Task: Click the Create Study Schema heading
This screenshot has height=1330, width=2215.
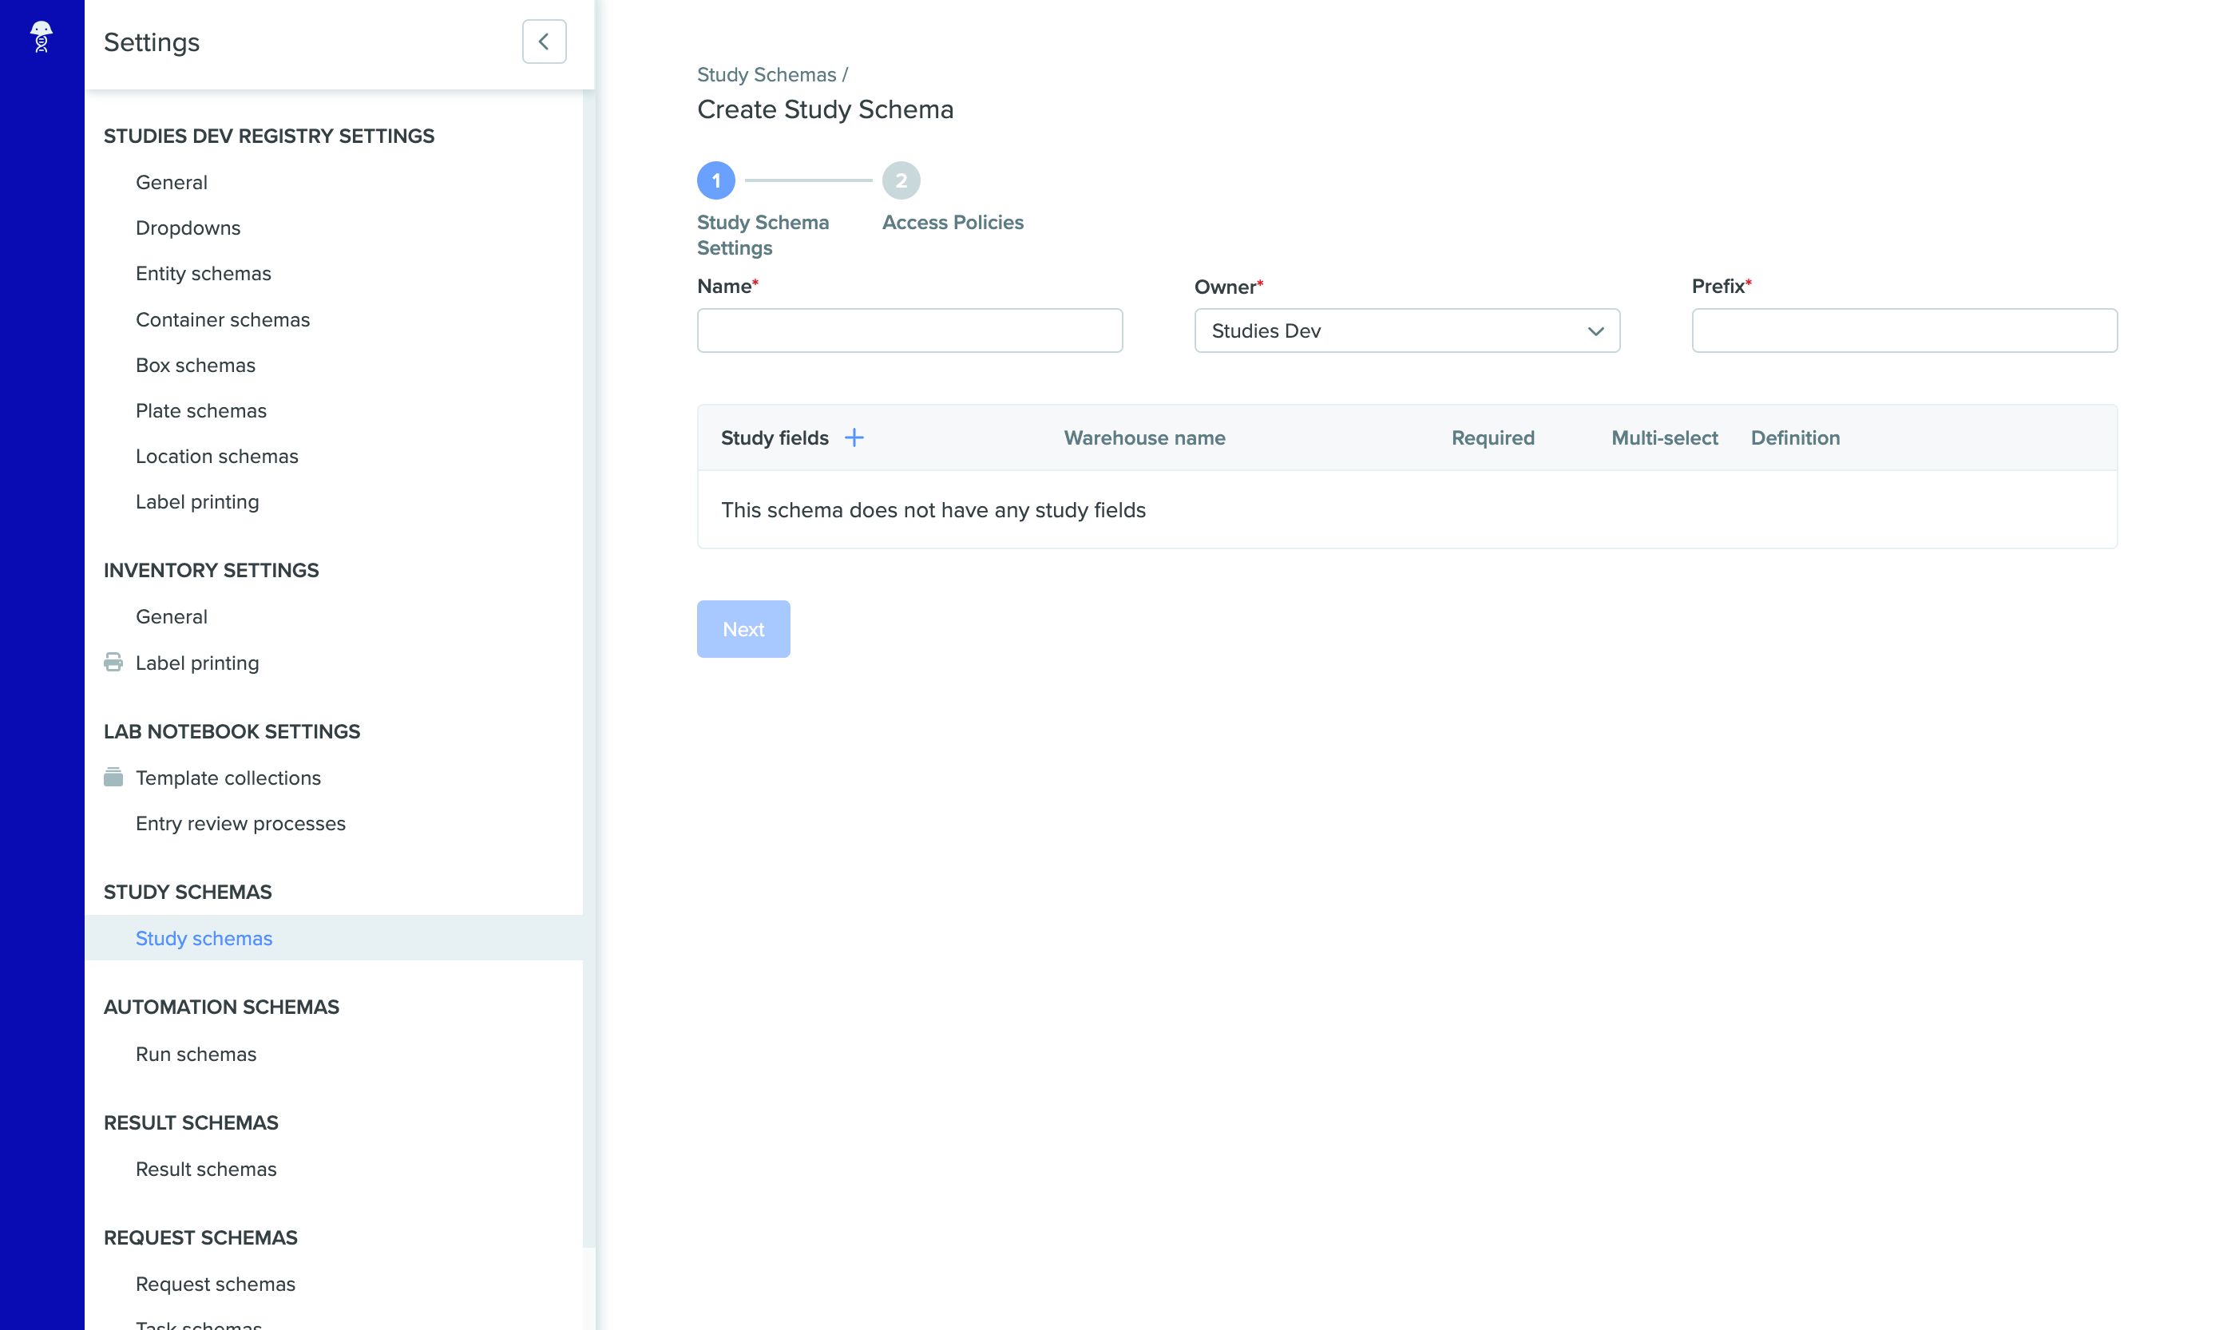Action: (825, 109)
